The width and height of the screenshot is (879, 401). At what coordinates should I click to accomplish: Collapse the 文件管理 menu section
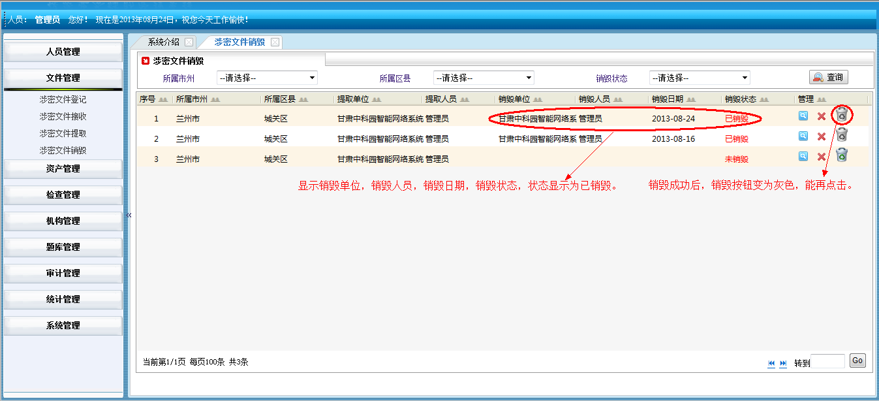(63, 78)
